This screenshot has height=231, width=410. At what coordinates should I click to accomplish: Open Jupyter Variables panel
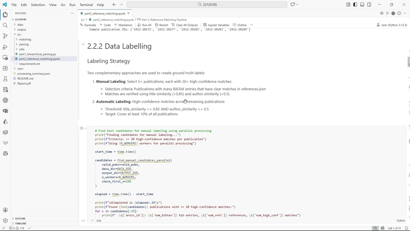click(x=216, y=25)
